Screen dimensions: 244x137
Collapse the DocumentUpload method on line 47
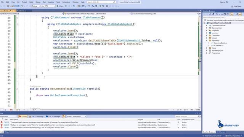click(17, 89)
